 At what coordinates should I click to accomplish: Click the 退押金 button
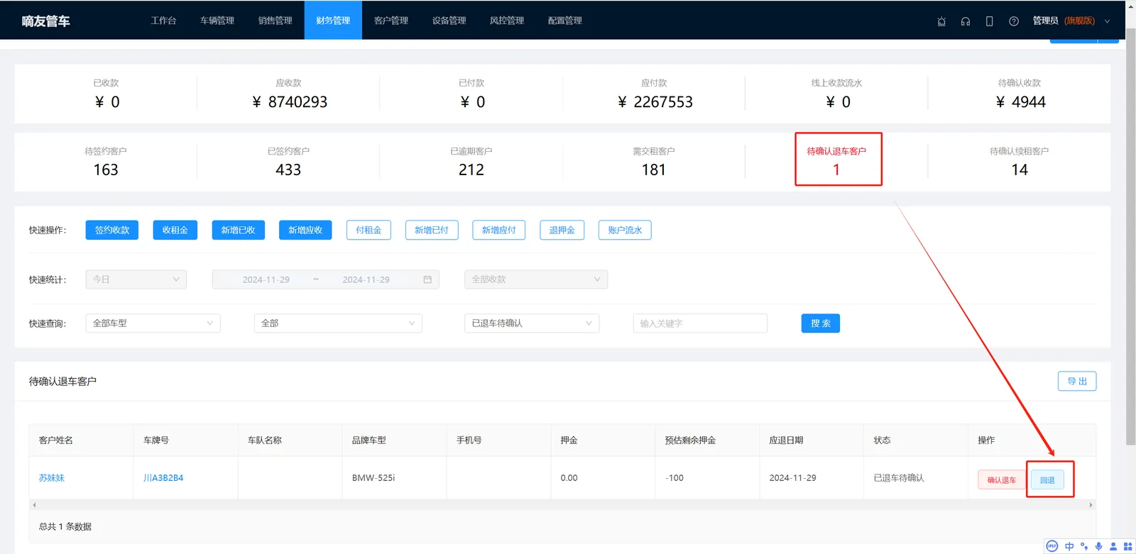[x=562, y=230]
